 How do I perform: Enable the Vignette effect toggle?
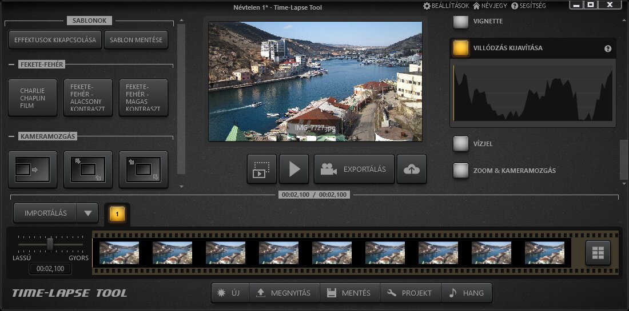[x=461, y=22]
